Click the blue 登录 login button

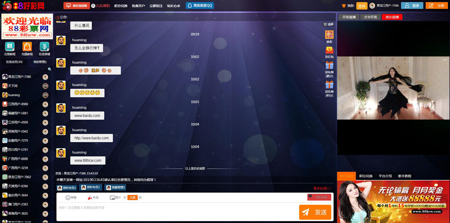tap(412, 6)
